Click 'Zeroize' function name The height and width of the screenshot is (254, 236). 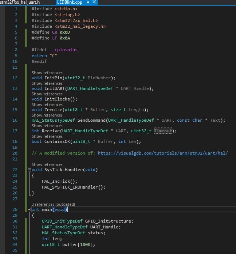pos(53,110)
